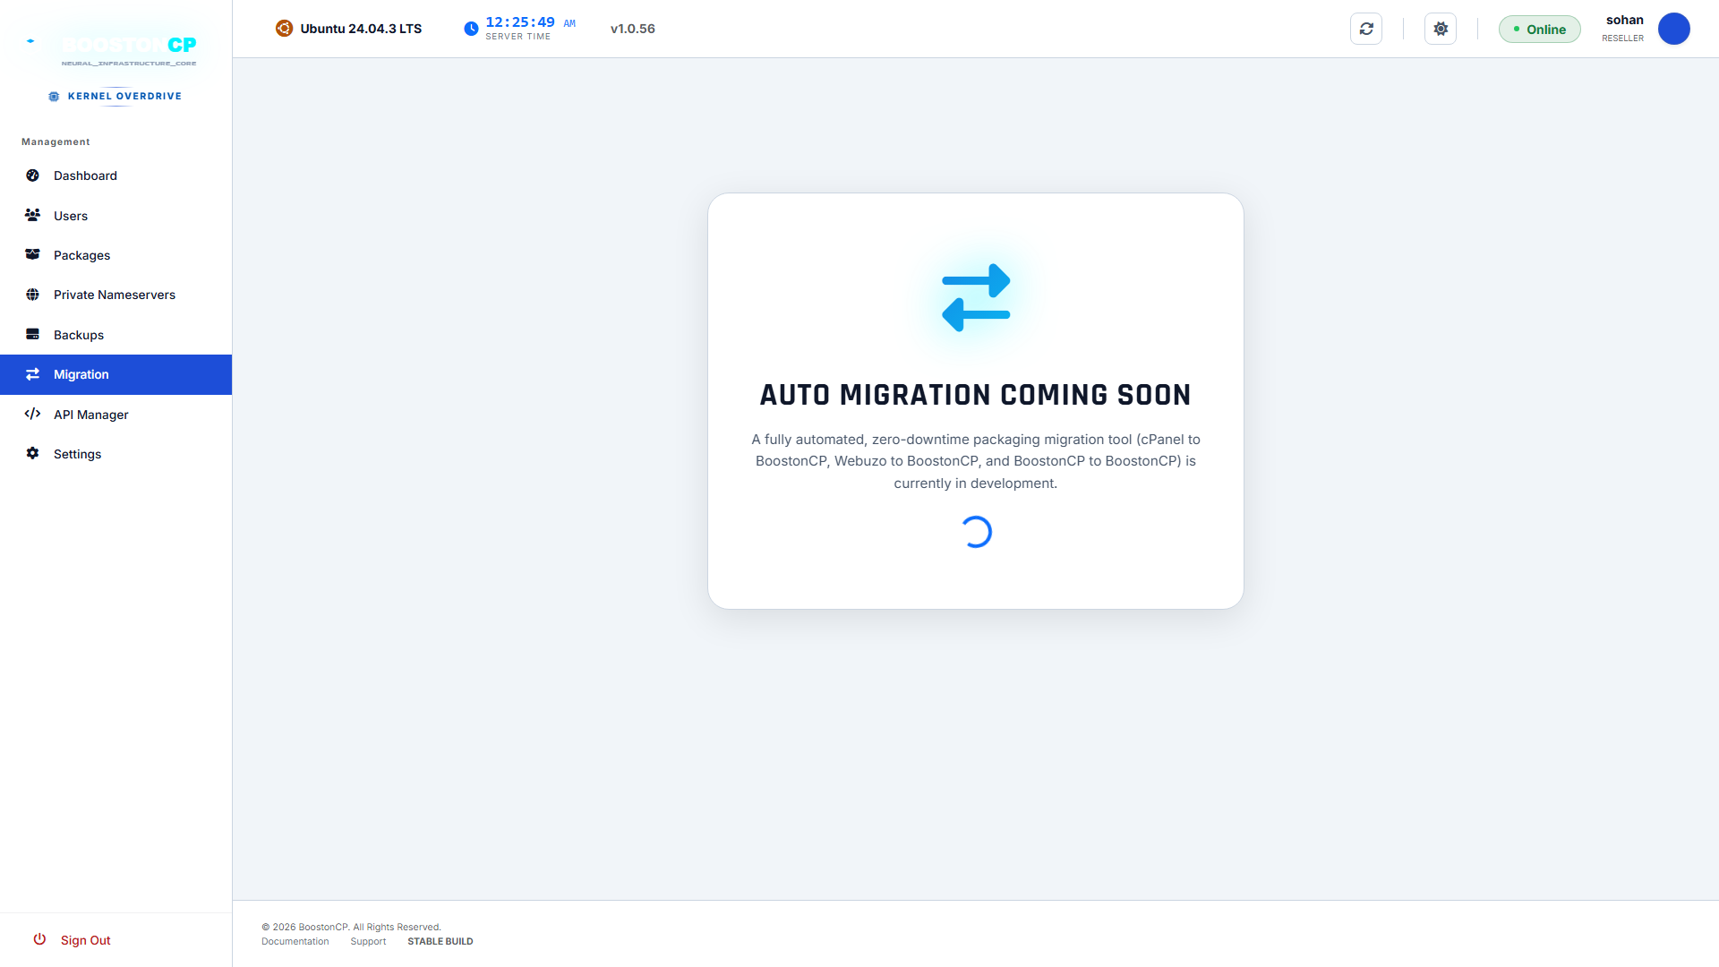
Task: Click the API Manager code icon
Action: tap(32, 414)
